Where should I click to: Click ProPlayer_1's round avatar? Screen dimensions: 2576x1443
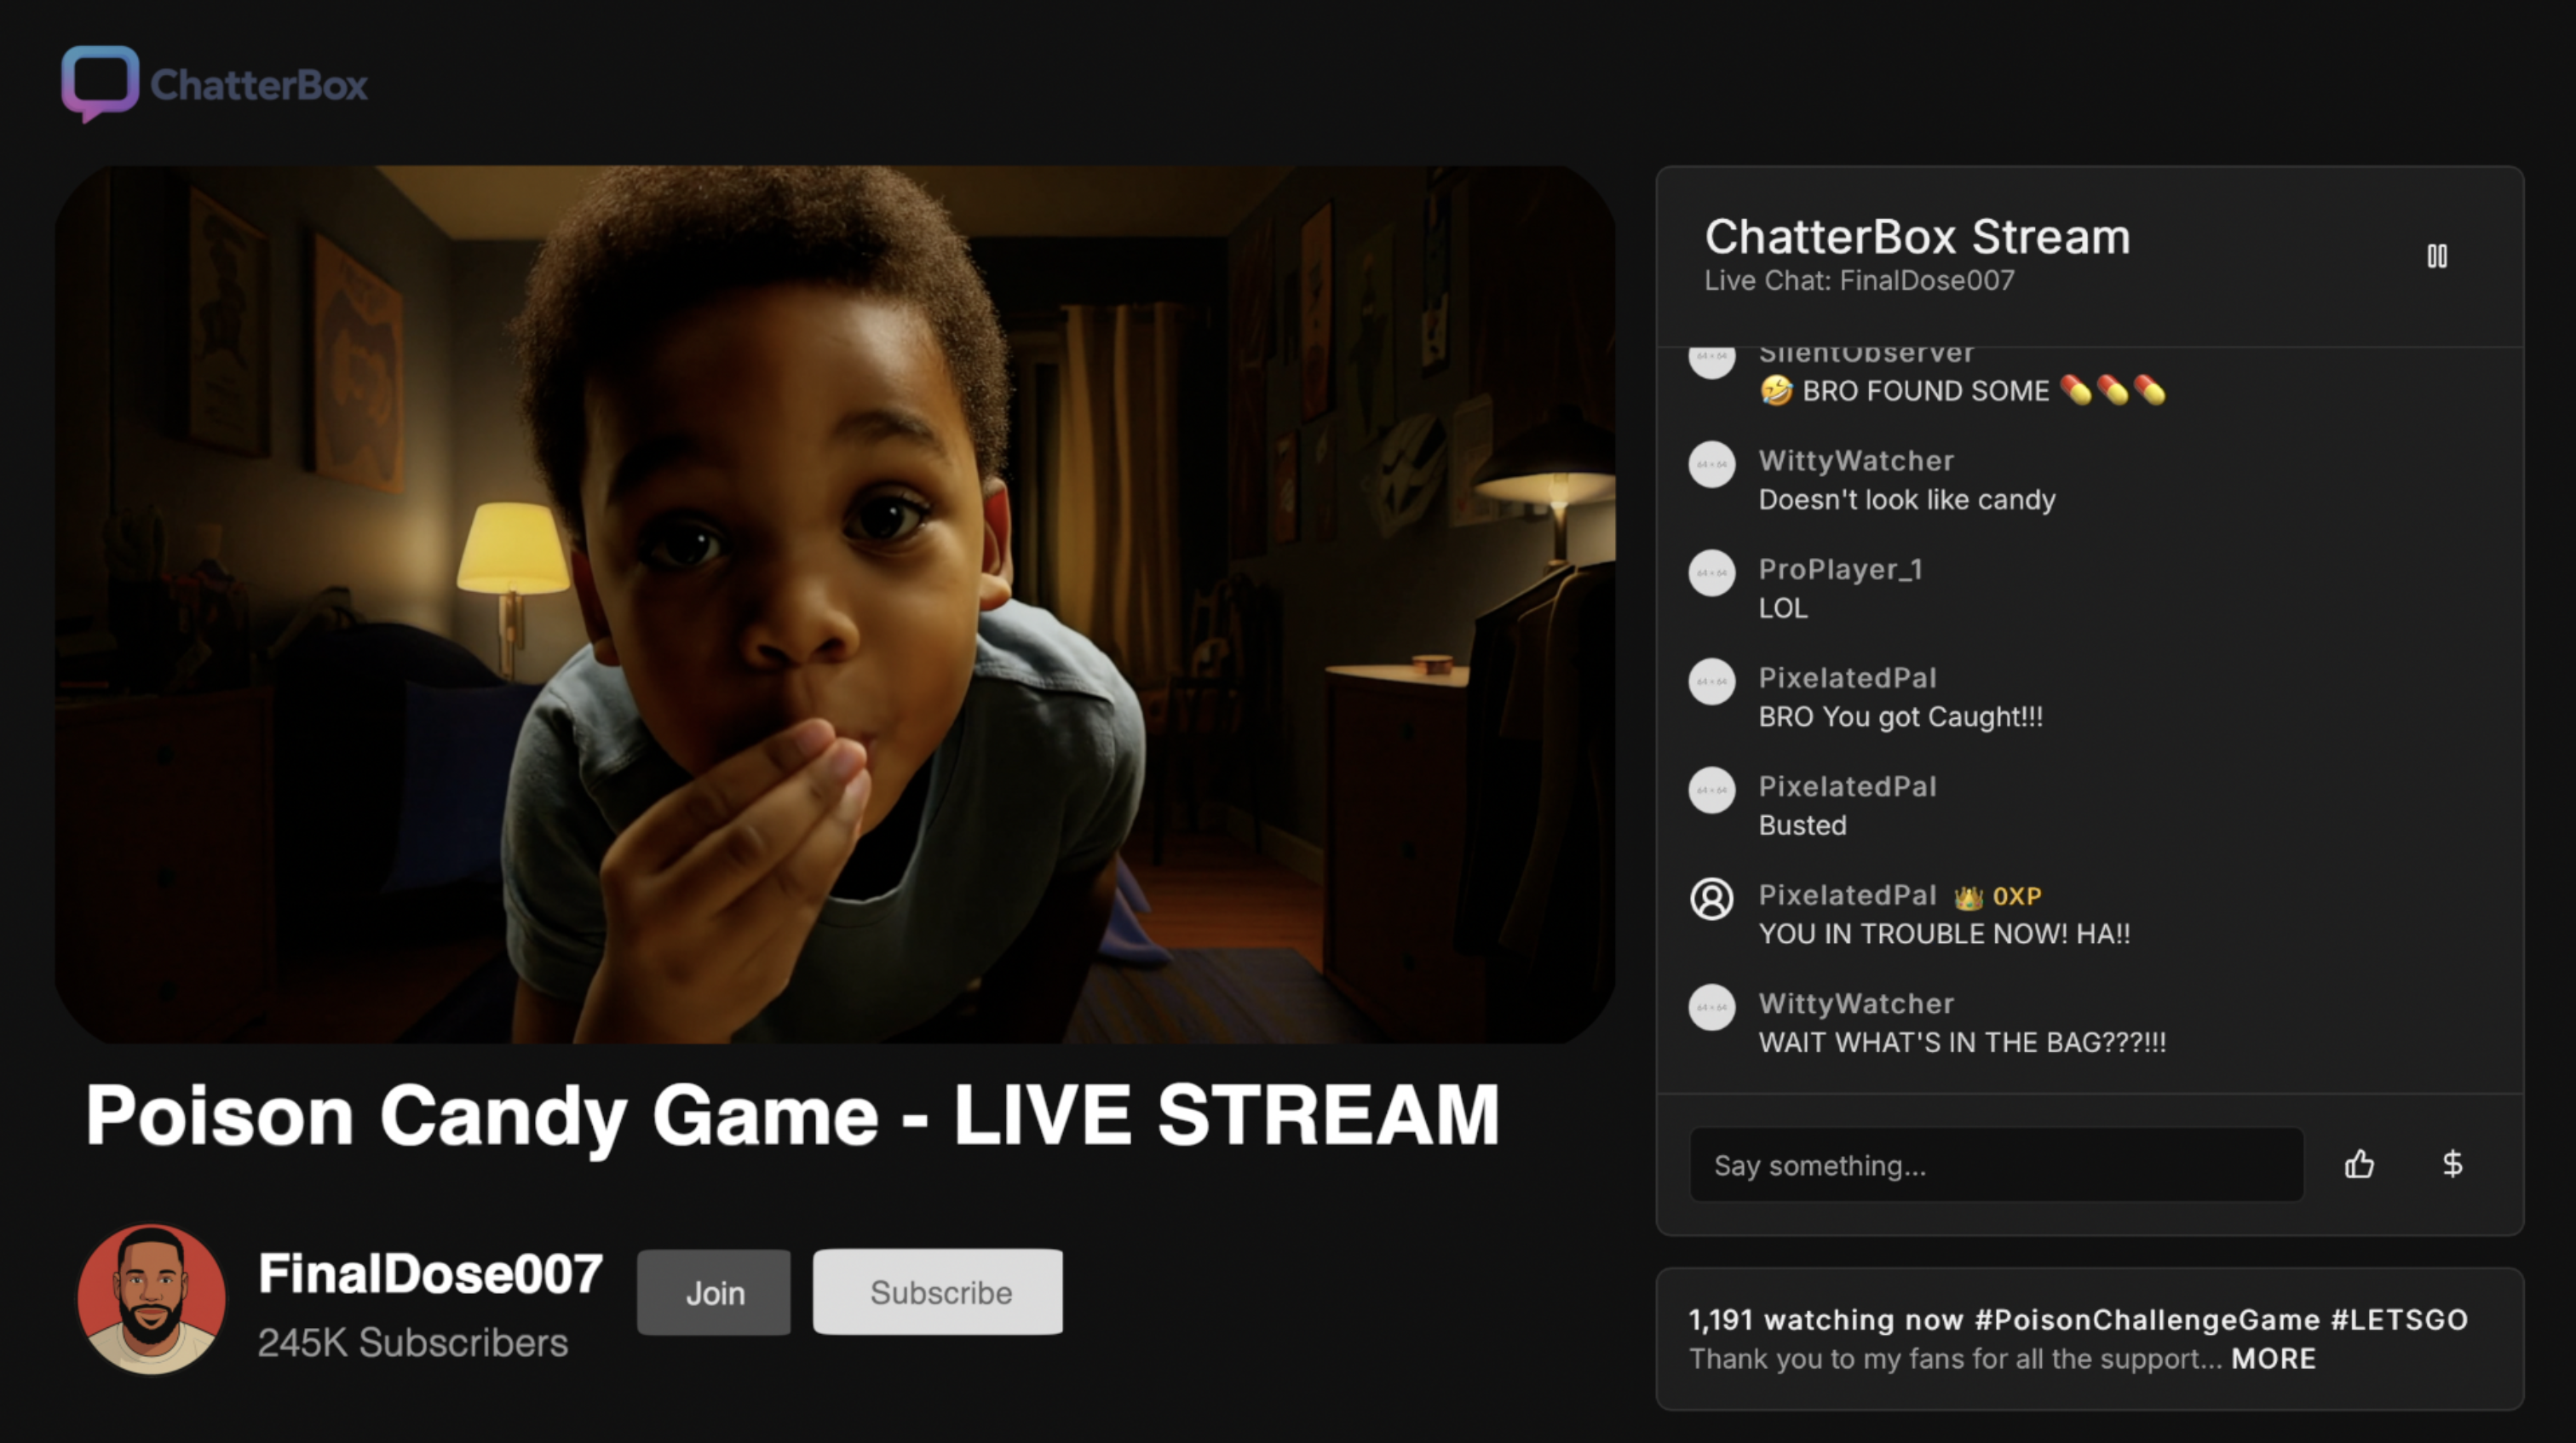(1711, 573)
